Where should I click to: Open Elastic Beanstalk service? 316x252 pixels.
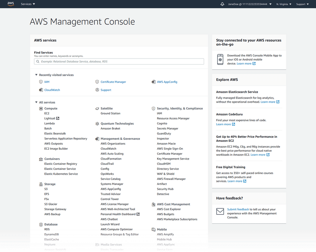[55, 134]
